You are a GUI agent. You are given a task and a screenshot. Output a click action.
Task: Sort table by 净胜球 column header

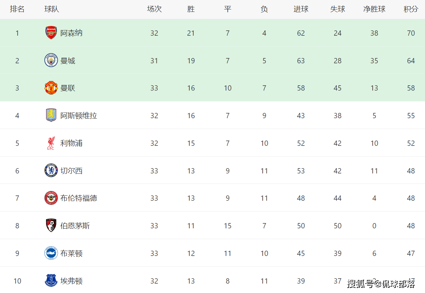pos(374,9)
